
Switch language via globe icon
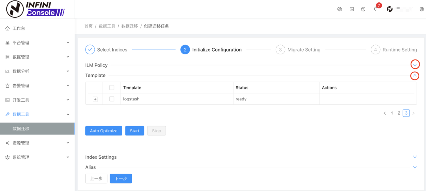pos(422,9)
